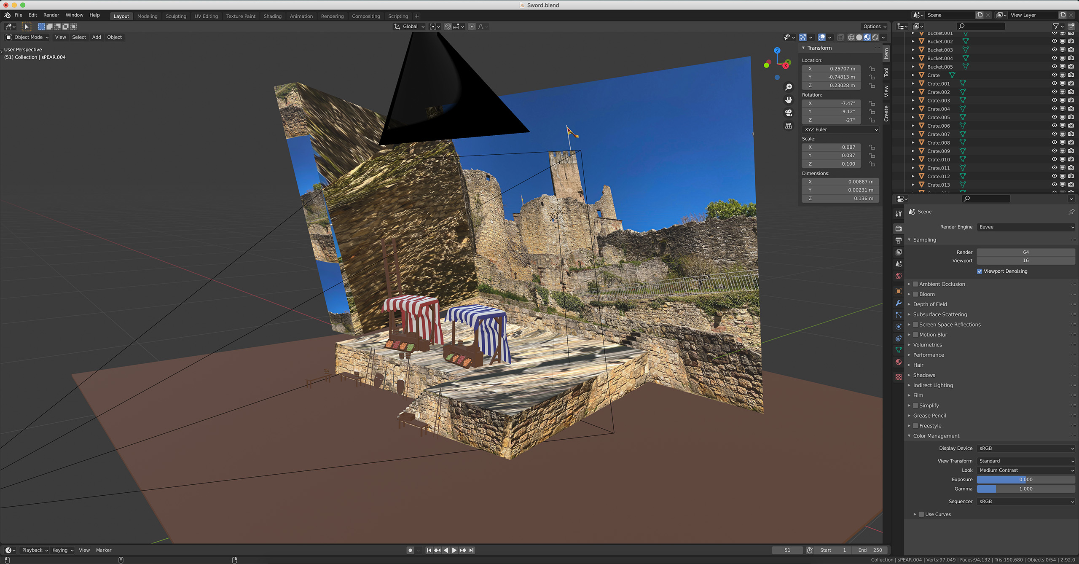Open the Render properties tab
Image resolution: width=1079 pixels, height=564 pixels.
(898, 228)
